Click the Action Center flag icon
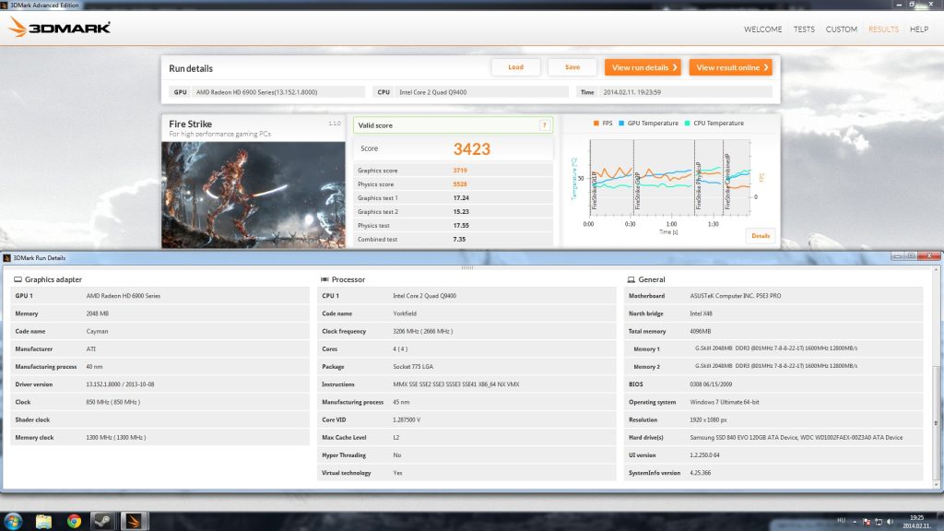 pos(867,522)
